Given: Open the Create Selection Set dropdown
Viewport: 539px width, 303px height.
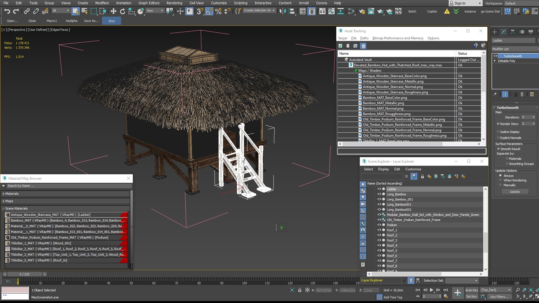Looking at the screenshot, I should 259,10.
